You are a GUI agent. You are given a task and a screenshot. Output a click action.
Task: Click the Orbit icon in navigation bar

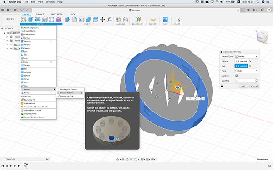coord(118,159)
